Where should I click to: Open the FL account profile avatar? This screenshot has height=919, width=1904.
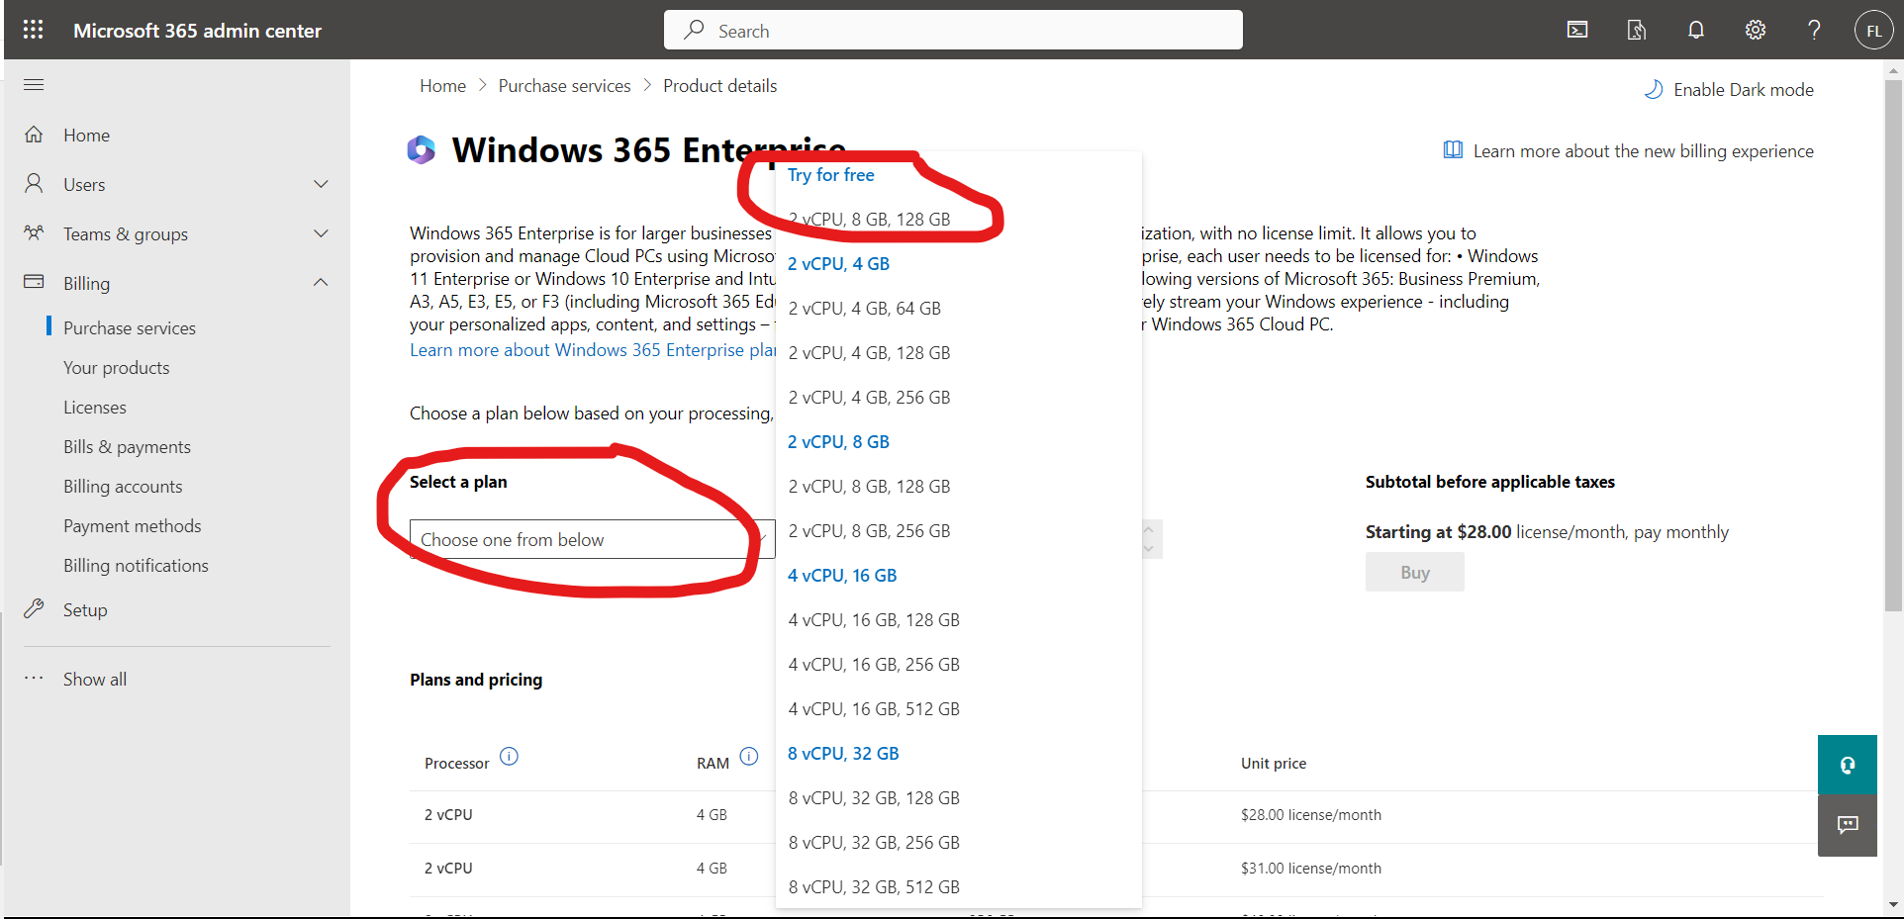tap(1872, 31)
